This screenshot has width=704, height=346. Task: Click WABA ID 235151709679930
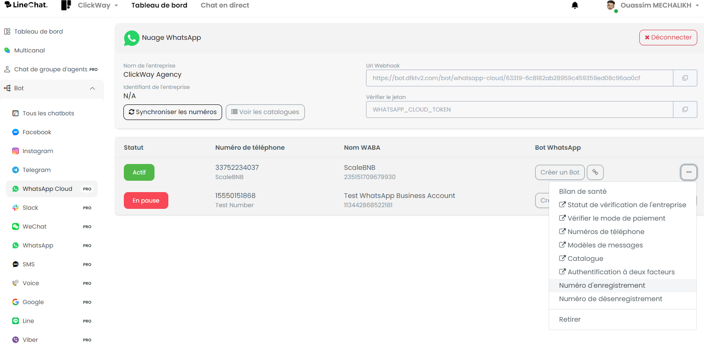pos(370,177)
